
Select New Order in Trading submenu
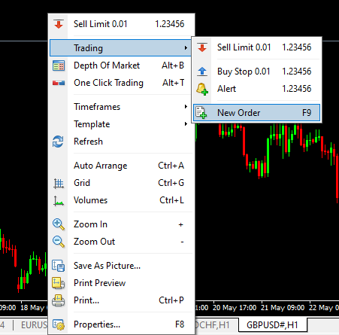[x=257, y=113]
